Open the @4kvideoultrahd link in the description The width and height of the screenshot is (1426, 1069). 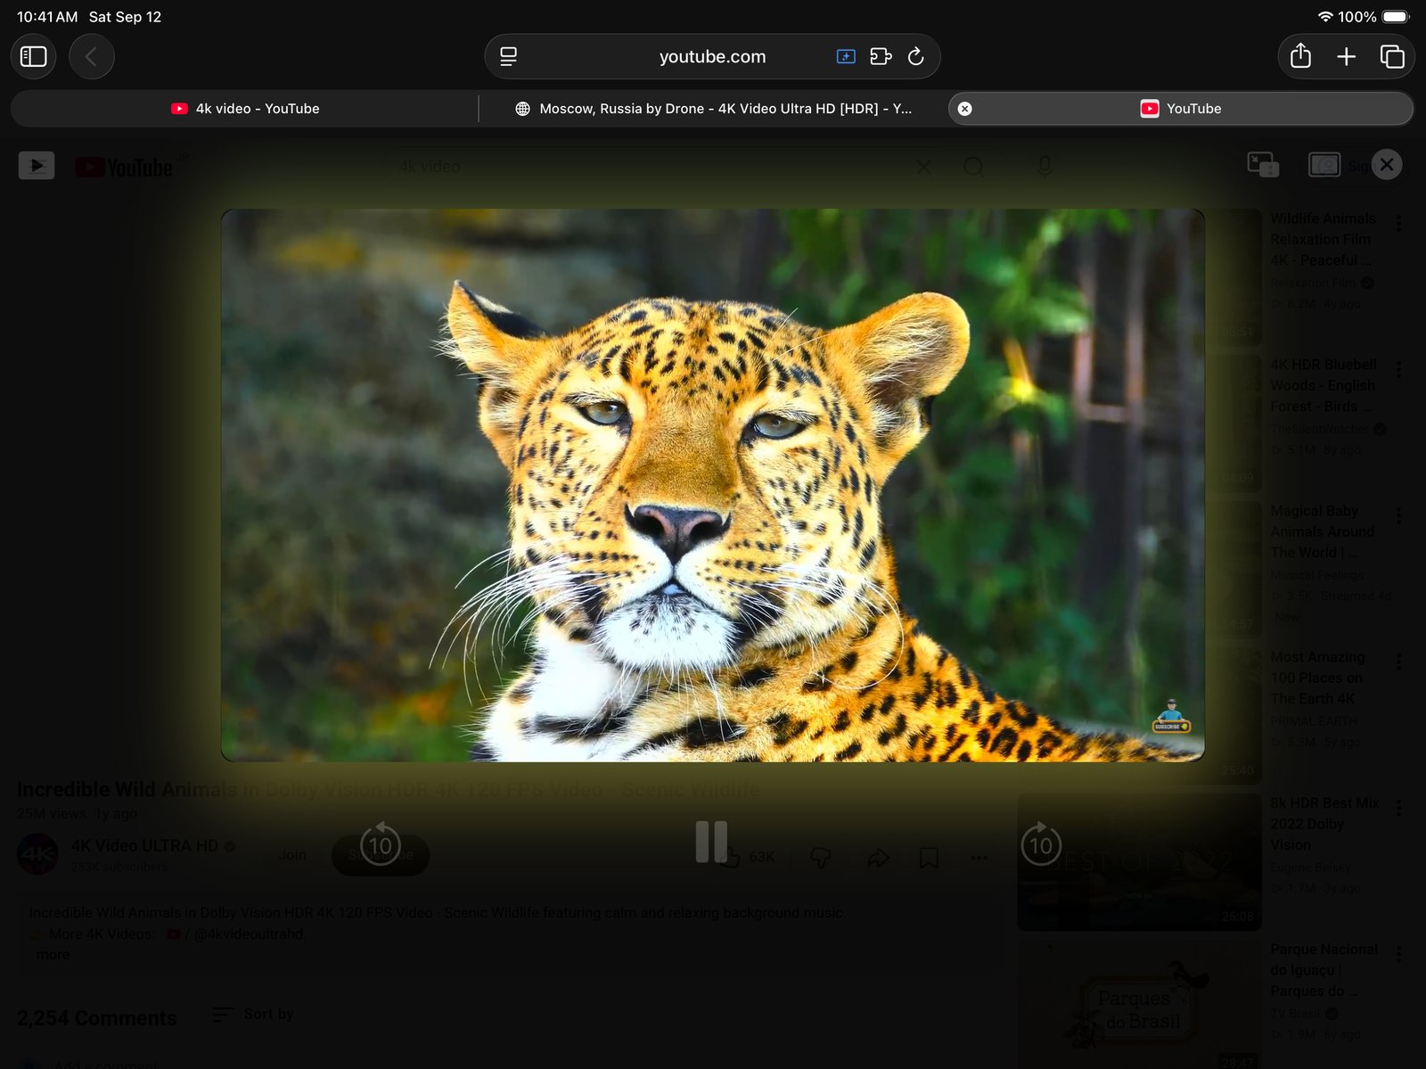(x=248, y=934)
